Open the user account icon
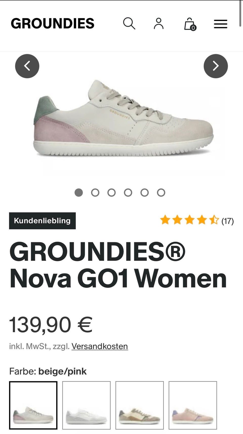Image resolution: width=243 pixels, height=434 pixels. point(159,24)
